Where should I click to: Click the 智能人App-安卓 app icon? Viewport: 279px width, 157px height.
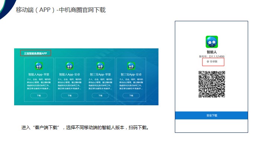70,66
